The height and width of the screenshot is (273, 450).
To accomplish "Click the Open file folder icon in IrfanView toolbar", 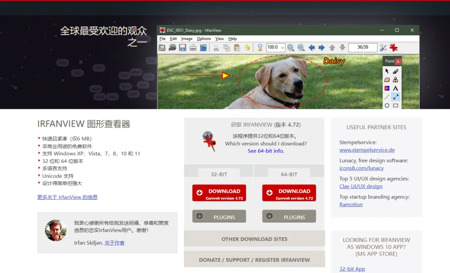I will click(162, 47).
